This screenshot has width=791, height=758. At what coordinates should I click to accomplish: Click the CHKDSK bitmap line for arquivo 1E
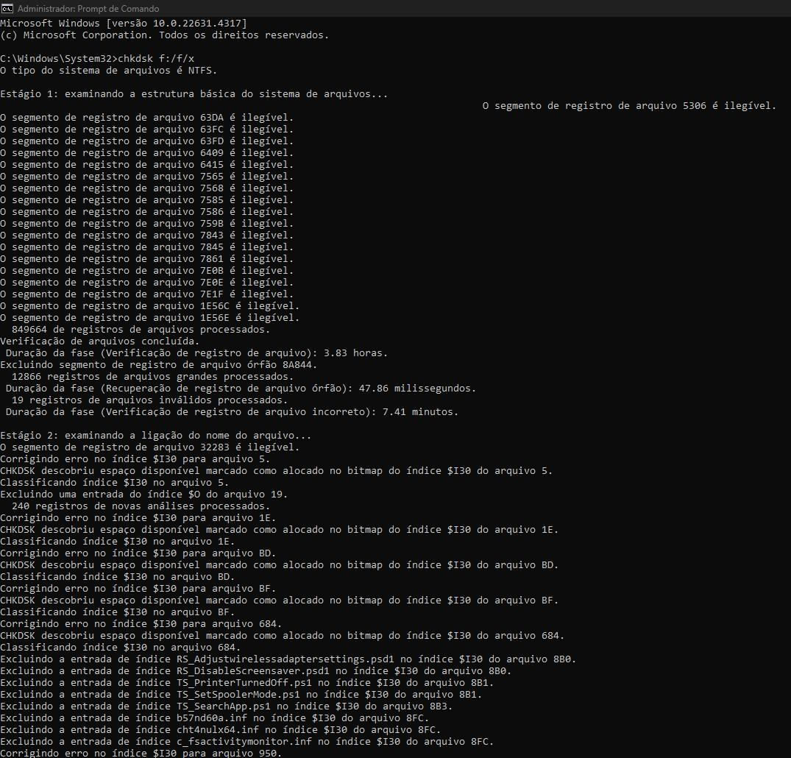(280, 529)
